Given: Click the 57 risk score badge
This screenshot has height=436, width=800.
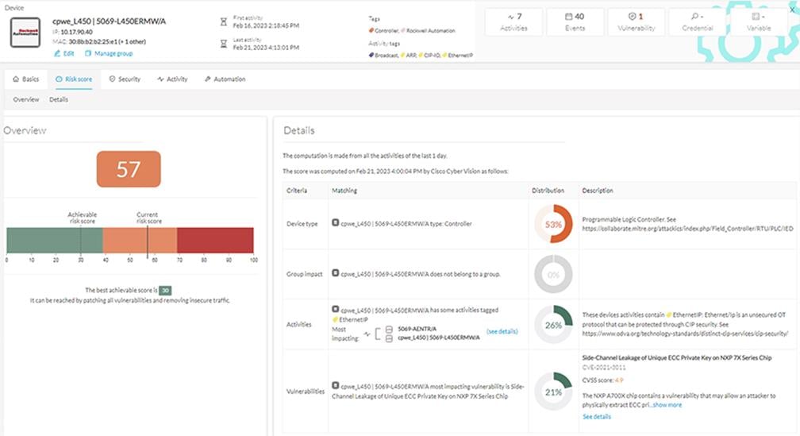Looking at the screenshot, I should (x=129, y=169).
